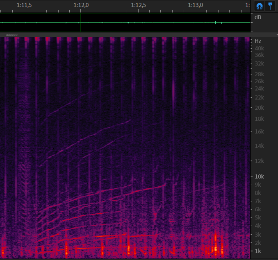The height and width of the screenshot is (260, 278).
Task: Click the 5k frequency scale label
Action: coord(258,217)
